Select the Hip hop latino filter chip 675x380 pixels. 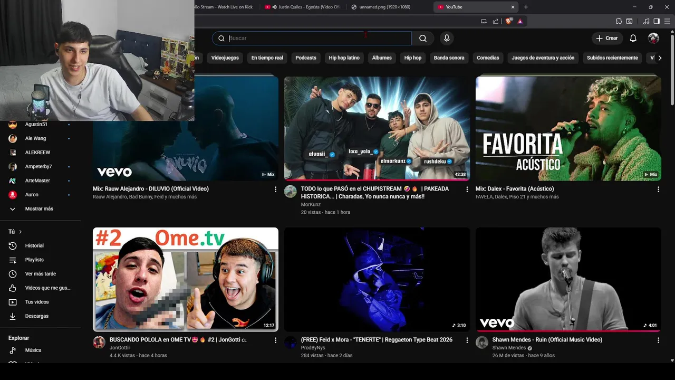coord(344,58)
